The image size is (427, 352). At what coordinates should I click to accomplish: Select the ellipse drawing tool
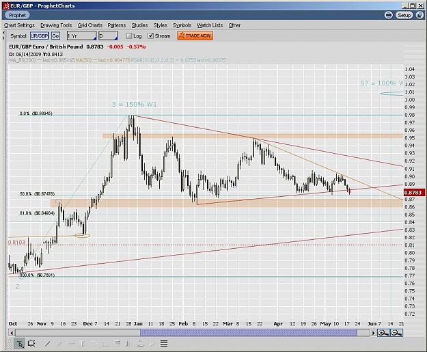tap(94, 344)
